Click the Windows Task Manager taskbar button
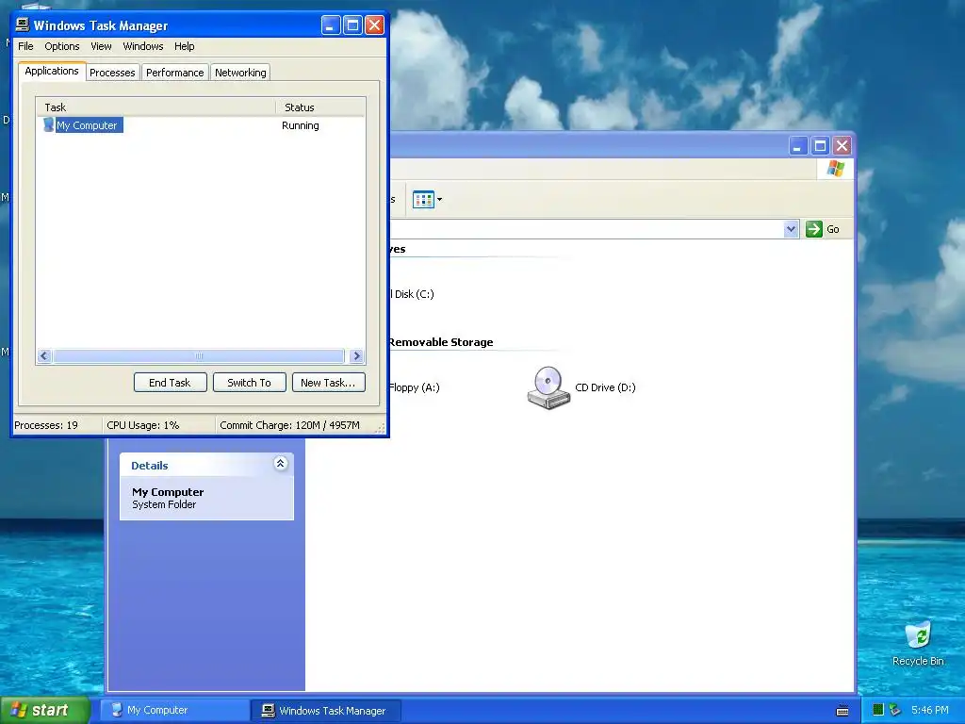 tap(326, 711)
